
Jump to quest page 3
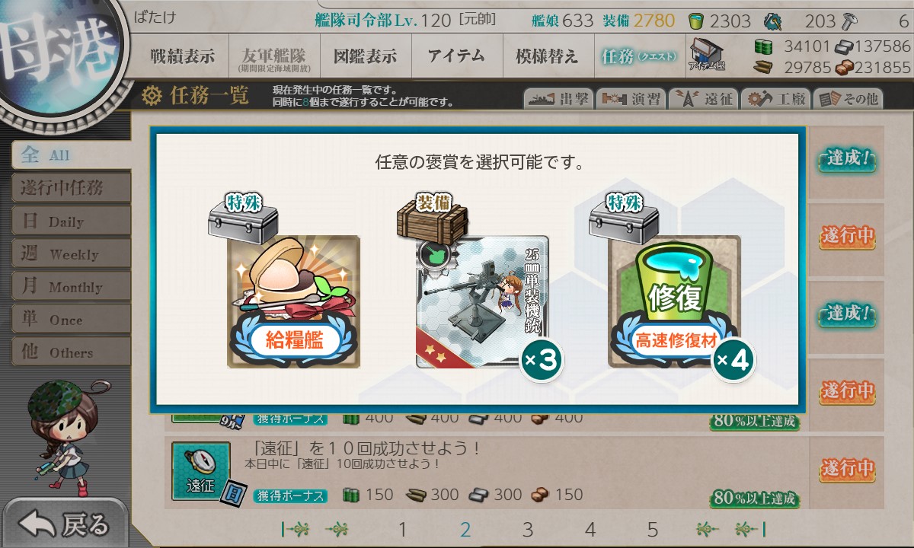(x=528, y=530)
